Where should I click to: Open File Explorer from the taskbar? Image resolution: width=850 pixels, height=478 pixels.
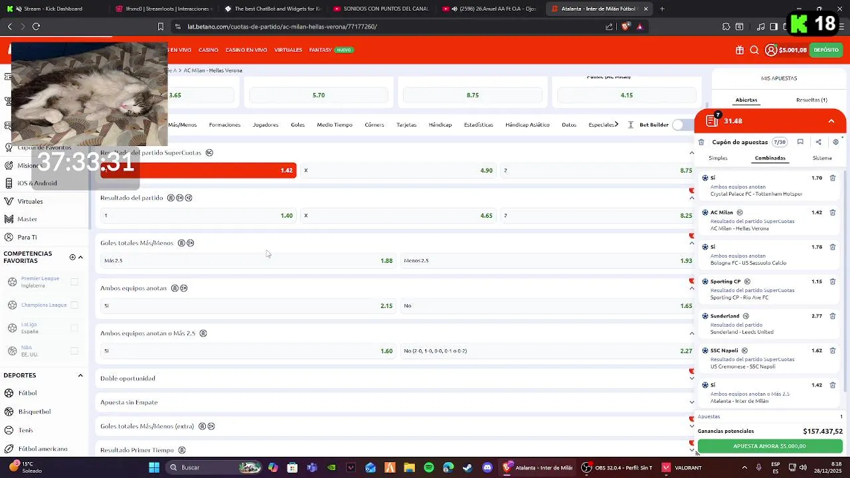click(x=409, y=467)
